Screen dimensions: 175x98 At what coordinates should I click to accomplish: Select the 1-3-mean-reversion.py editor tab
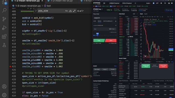pos(27,1)
